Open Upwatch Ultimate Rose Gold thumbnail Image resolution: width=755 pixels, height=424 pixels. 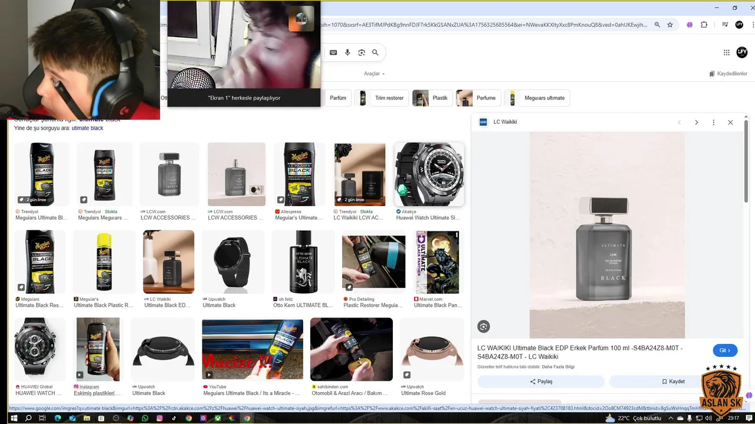tap(431, 350)
